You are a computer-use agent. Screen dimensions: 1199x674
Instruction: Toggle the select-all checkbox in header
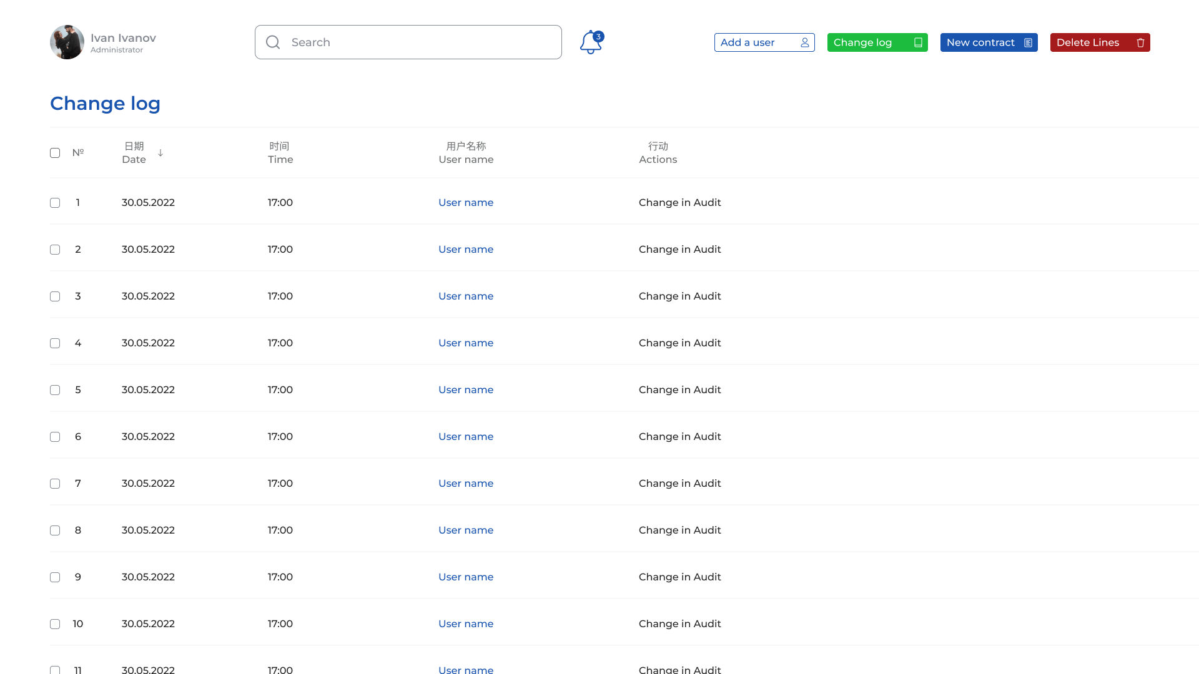(x=55, y=153)
